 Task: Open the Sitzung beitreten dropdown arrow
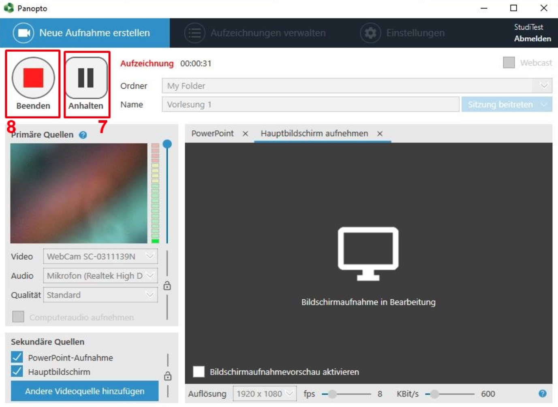pos(544,104)
